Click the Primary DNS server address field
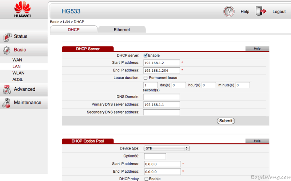 pyautogui.click(x=162, y=104)
